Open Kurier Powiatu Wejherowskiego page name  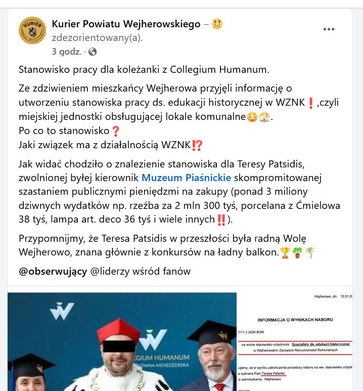tap(126, 24)
